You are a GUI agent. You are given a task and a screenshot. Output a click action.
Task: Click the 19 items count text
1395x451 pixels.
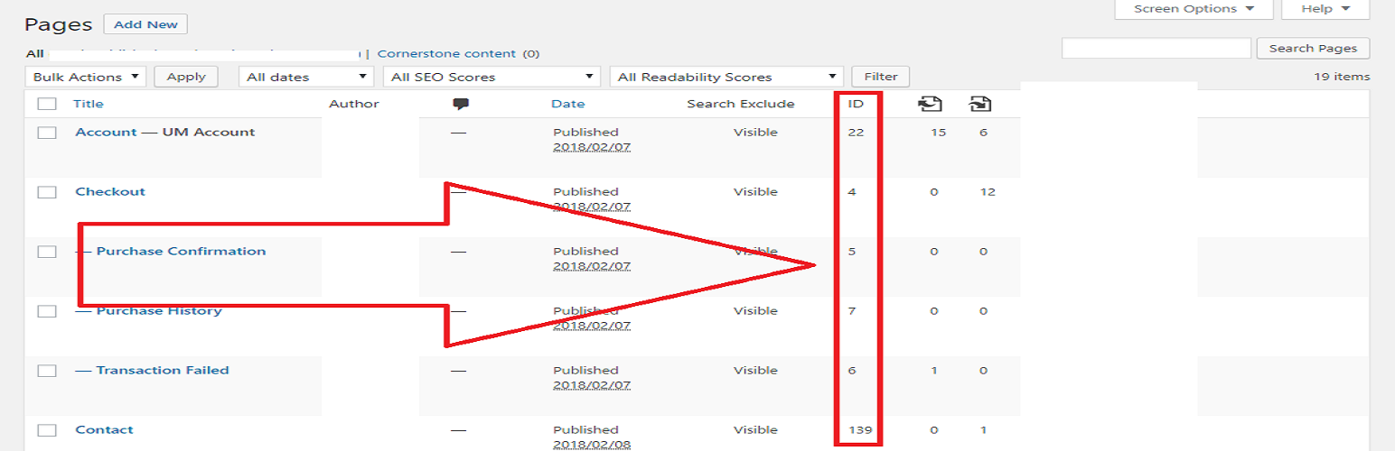pos(1342,78)
